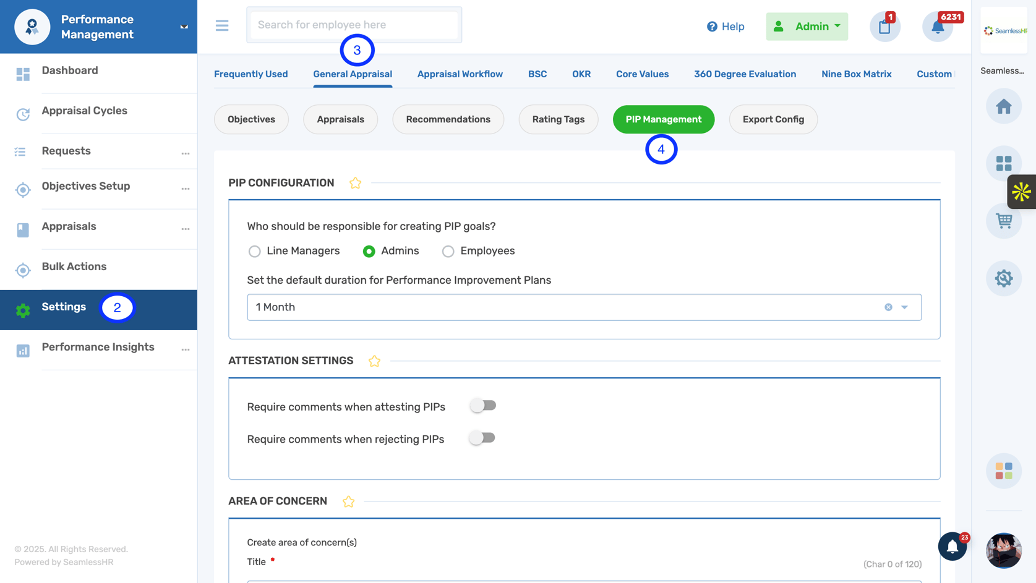The image size is (1036, 583).
Task: Click the Help question mark icon
Action: click(x=712, y=27)
